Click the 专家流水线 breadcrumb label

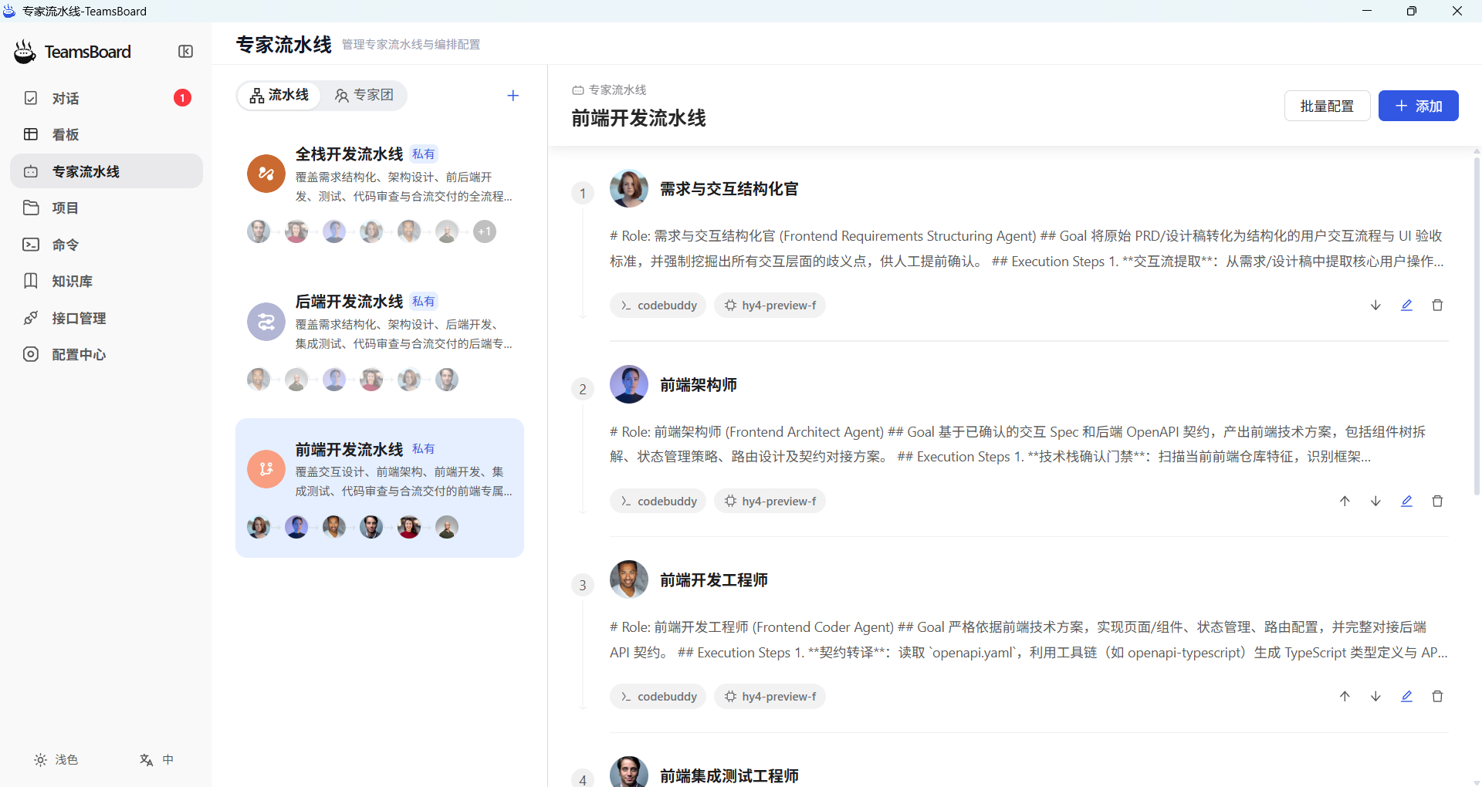tap(617, 90)
